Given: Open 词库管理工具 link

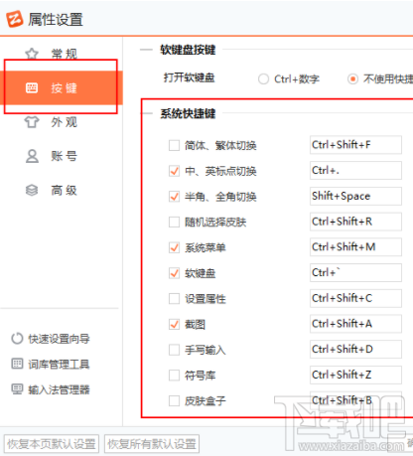Looking at the screenshot, I should pyautogui.click(x=59, y=365).
